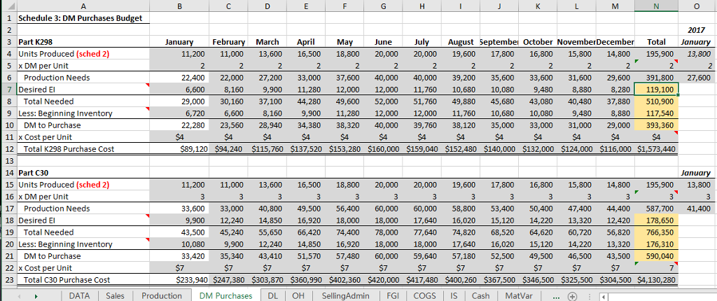Image resolution: width=717 pixels, height=301 pixels.
Task: Switch to the DATA sheet tab
Action: tap(79, 296)
